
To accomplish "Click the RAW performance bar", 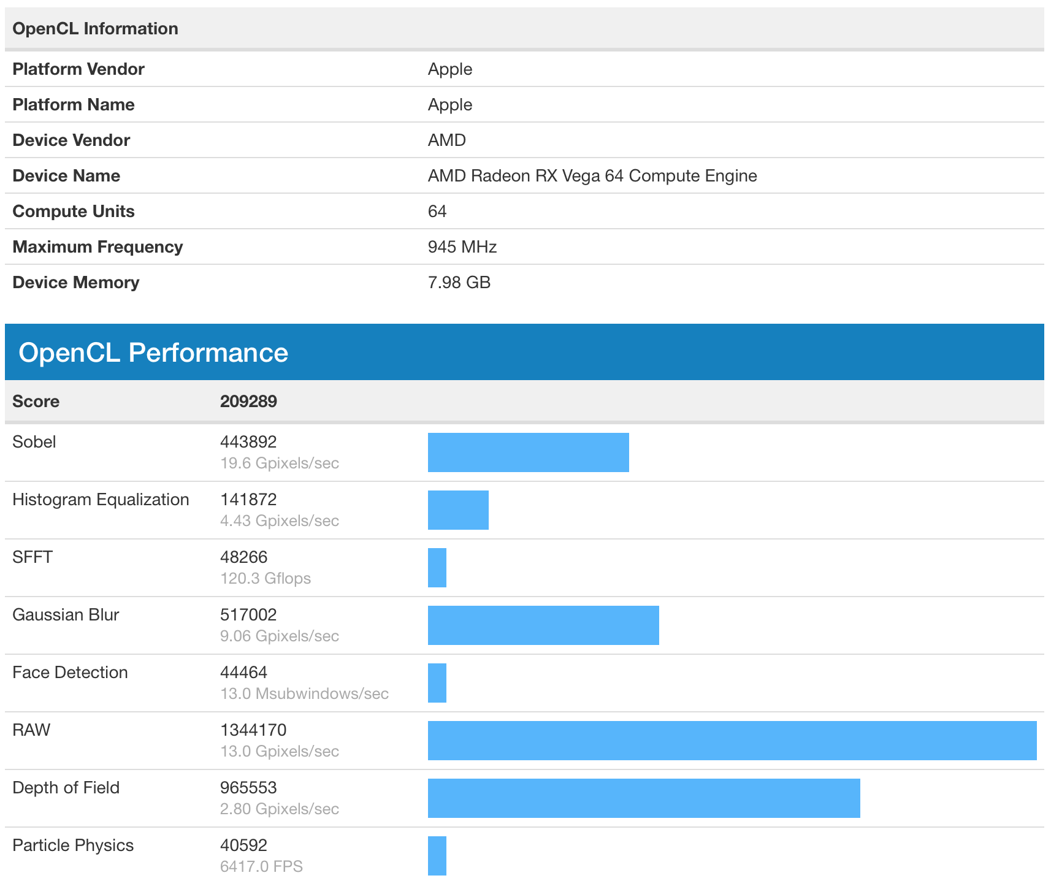I will (x=732, y=741).
